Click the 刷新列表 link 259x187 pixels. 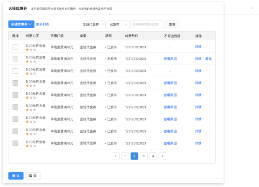(x=42, y=24)
